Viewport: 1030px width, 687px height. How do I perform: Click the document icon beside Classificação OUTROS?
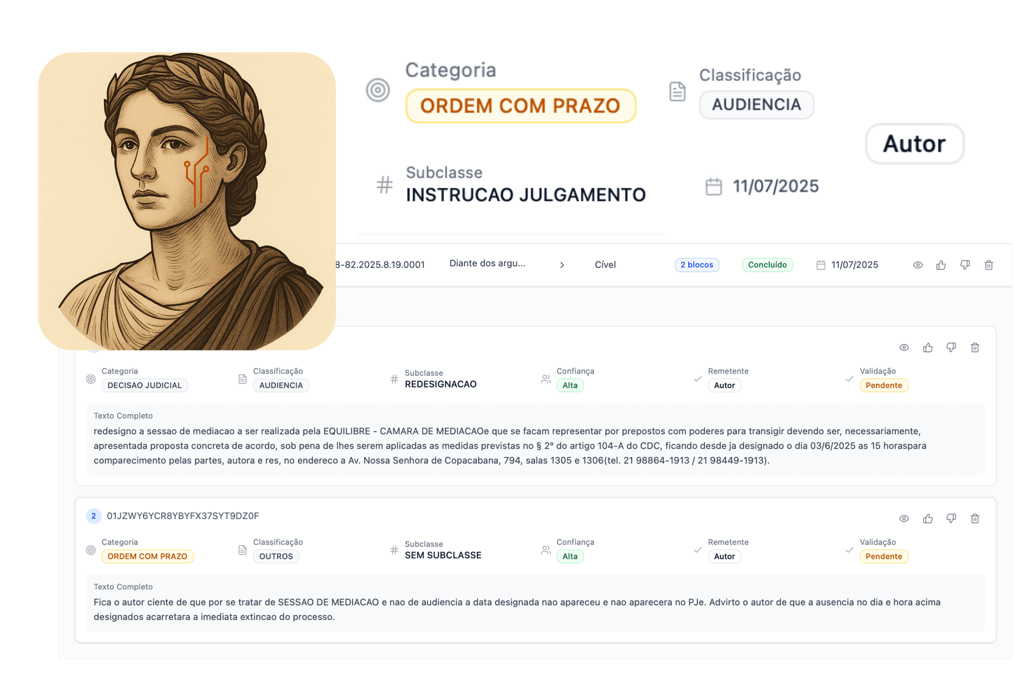pos(242,550)
